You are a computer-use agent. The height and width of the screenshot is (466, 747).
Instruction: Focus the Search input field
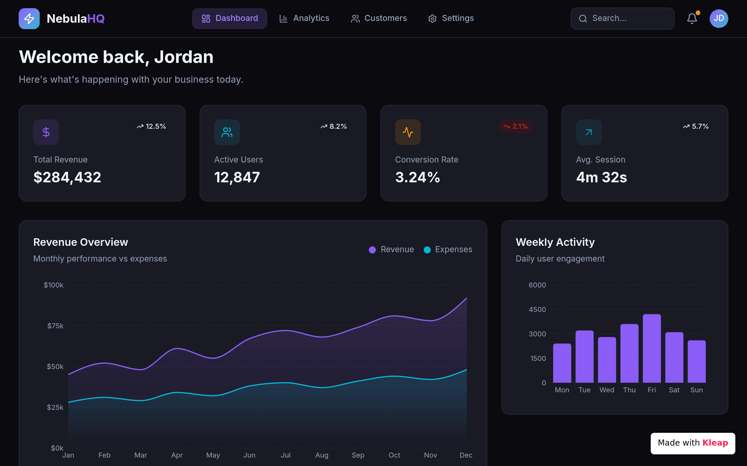point(622,18)
